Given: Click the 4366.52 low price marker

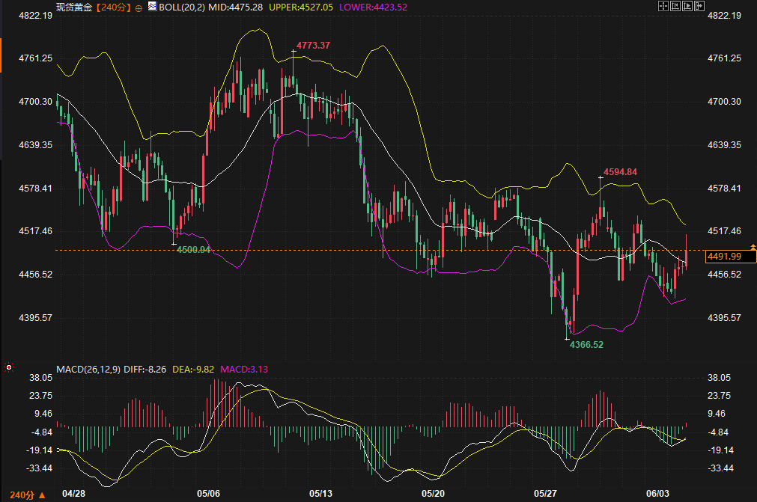Looking at the screenshot, I should coord(586,344).
